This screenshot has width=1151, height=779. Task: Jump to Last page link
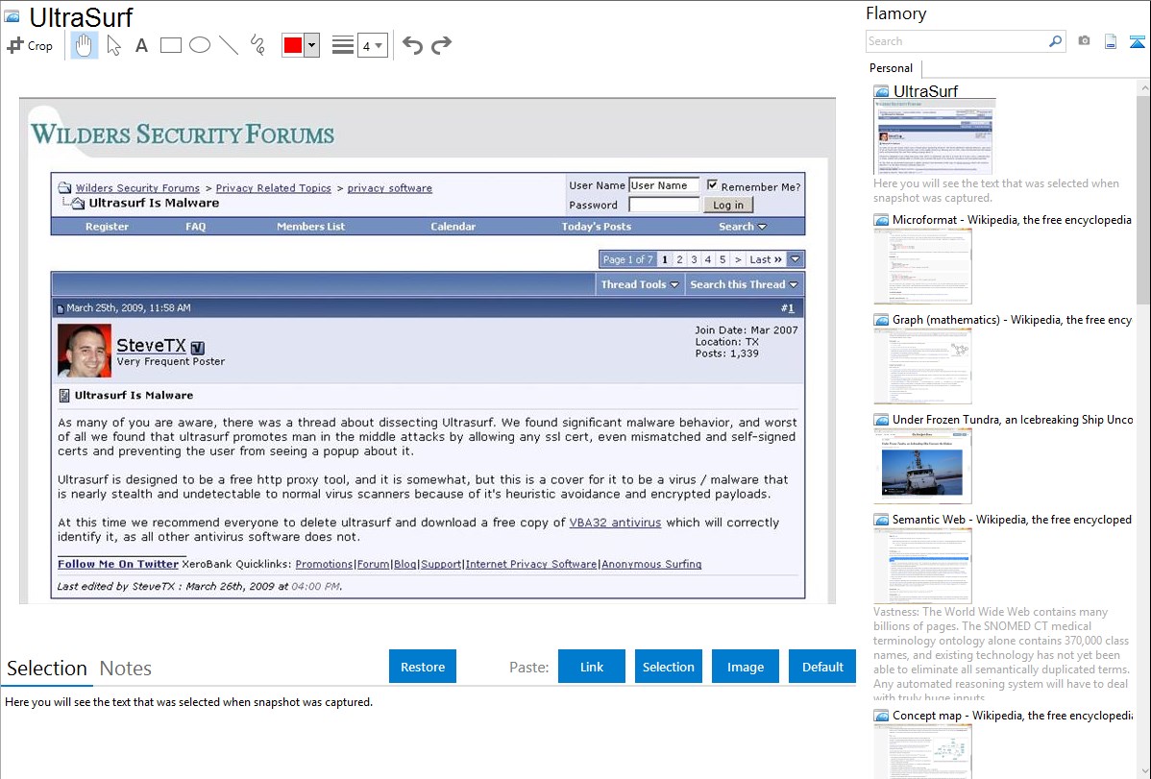pyautogui.click(x=766, y=259)
